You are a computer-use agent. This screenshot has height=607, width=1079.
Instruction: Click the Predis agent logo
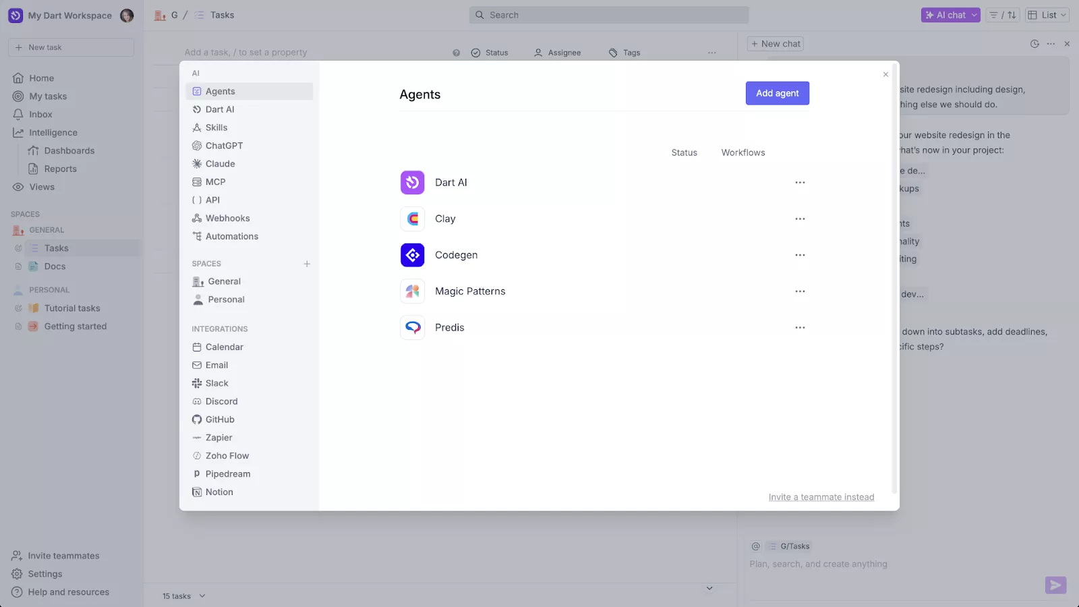(412, 328)
